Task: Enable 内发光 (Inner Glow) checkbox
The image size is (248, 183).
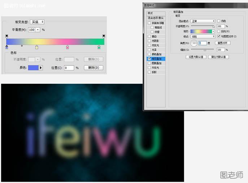Action: tap(149, 45)
